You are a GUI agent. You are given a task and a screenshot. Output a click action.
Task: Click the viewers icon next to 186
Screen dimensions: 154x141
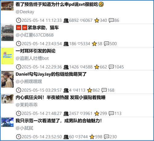(x=66, y=44)
